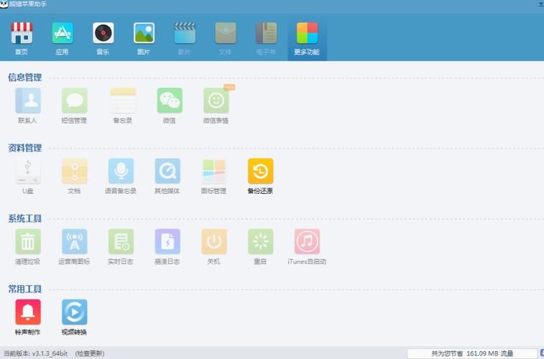Image resolution: width=544 pixels, height=359 pixels.
Task: Click the 检查更新 check update link
Action: [x=90, y=353]
